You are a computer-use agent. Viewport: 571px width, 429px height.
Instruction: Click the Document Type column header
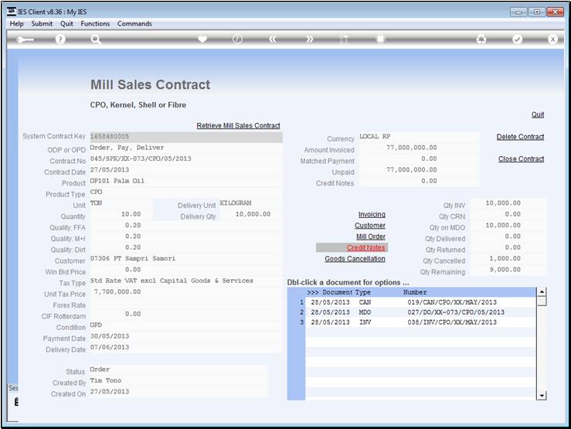click(346, 292)
